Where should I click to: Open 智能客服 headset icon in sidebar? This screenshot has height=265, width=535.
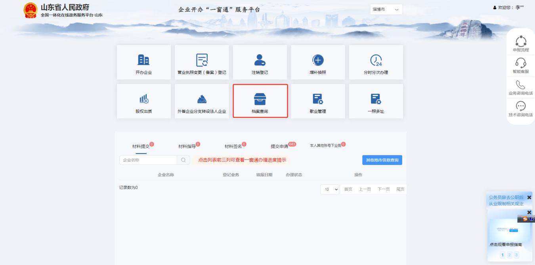coord(520,63)
